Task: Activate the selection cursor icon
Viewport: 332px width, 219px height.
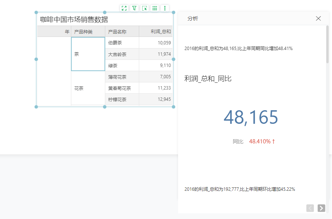Action: tap(144, 8)
